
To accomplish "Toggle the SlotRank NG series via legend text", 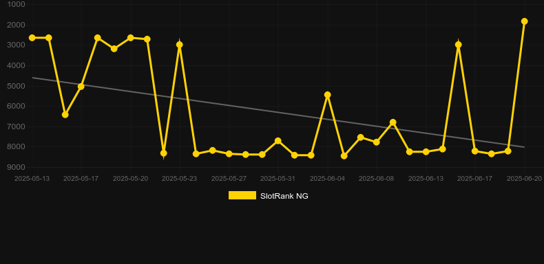I will pyautogui.click(x=284, y=196).
